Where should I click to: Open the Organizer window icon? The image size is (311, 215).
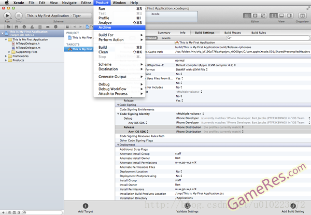pyautogui.click(x=302, y=16)
